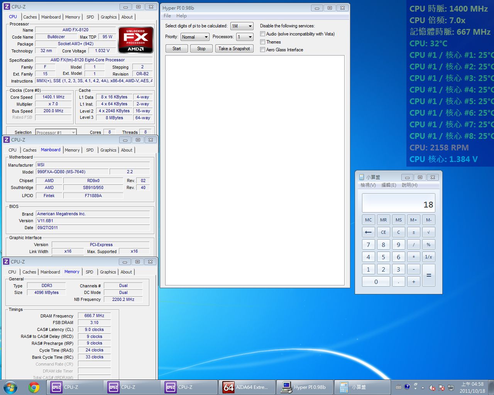Screen dimensions: 494x395
Task: Click Hyper PI empty output area
Action: click(x=255, y=170)
